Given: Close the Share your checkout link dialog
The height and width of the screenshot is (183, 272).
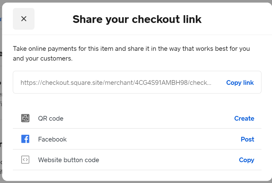Looking at the screenshot, I should 24,19.
